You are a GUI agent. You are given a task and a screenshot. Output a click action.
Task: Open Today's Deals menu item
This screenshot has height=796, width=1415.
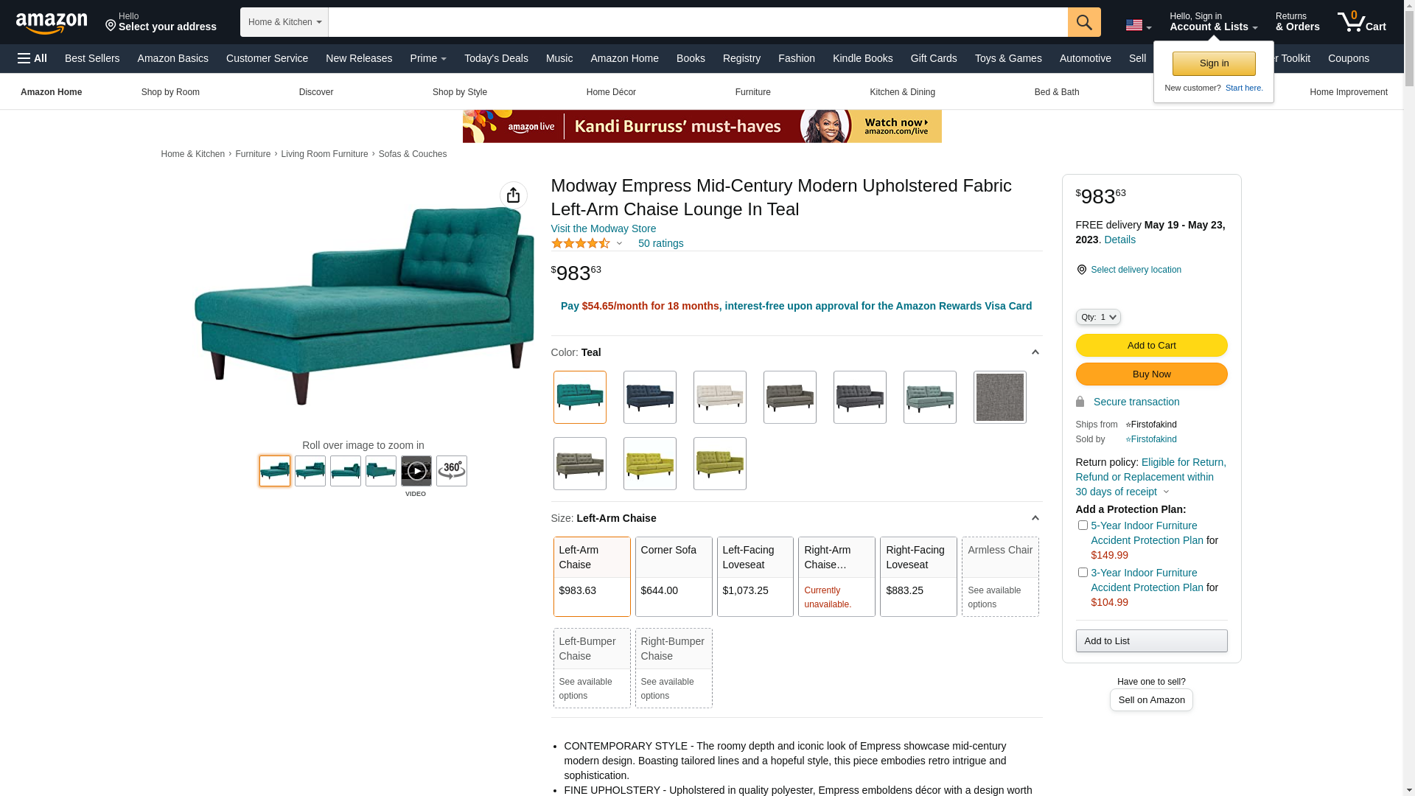[x=496, y=58]
